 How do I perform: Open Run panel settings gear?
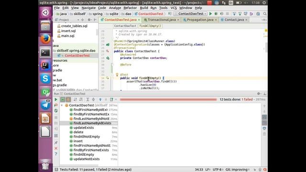point(259,94)
